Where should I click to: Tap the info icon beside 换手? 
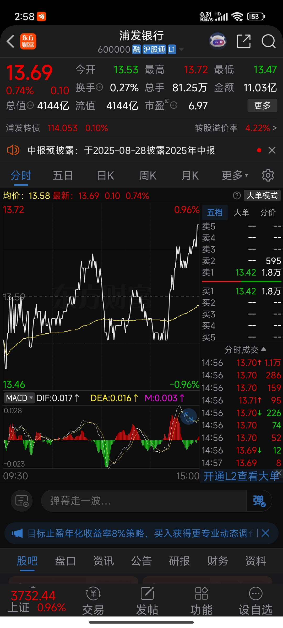(x=99, y=87)
